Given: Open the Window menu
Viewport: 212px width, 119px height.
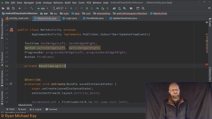Looking at the screenshot, I should click(97, 3).
